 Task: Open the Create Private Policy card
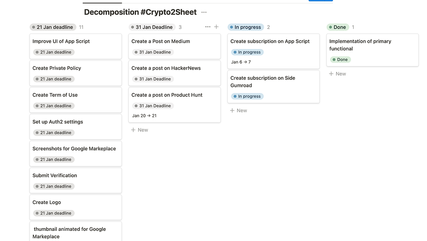point(57,68)
